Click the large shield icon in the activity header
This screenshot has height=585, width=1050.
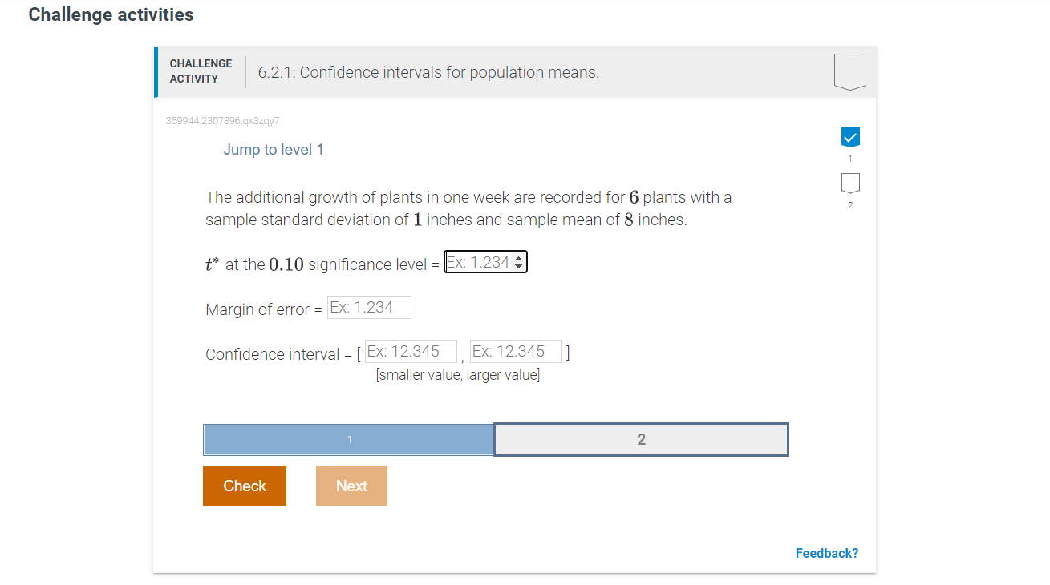(x=849, y=71)
